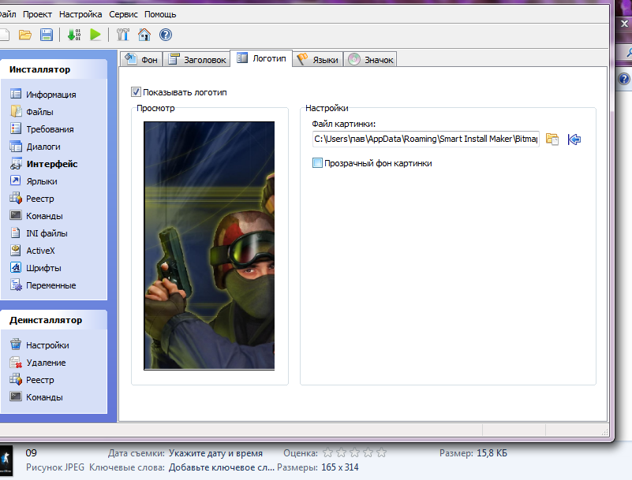This screenshot has width=632, height=480.
Task: Switch to the Заголовок tab
Action: (197, 60)
